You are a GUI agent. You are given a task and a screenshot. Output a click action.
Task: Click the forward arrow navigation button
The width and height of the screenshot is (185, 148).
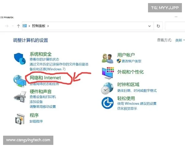(6, 26)
